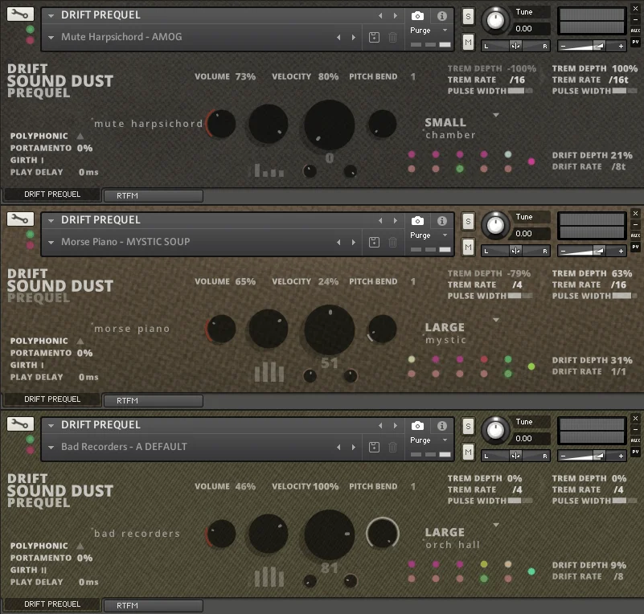644x614 pixels.
Task: Open wrench edit mode for Bad Recorders instrument
Action: [x=20, y=424]
